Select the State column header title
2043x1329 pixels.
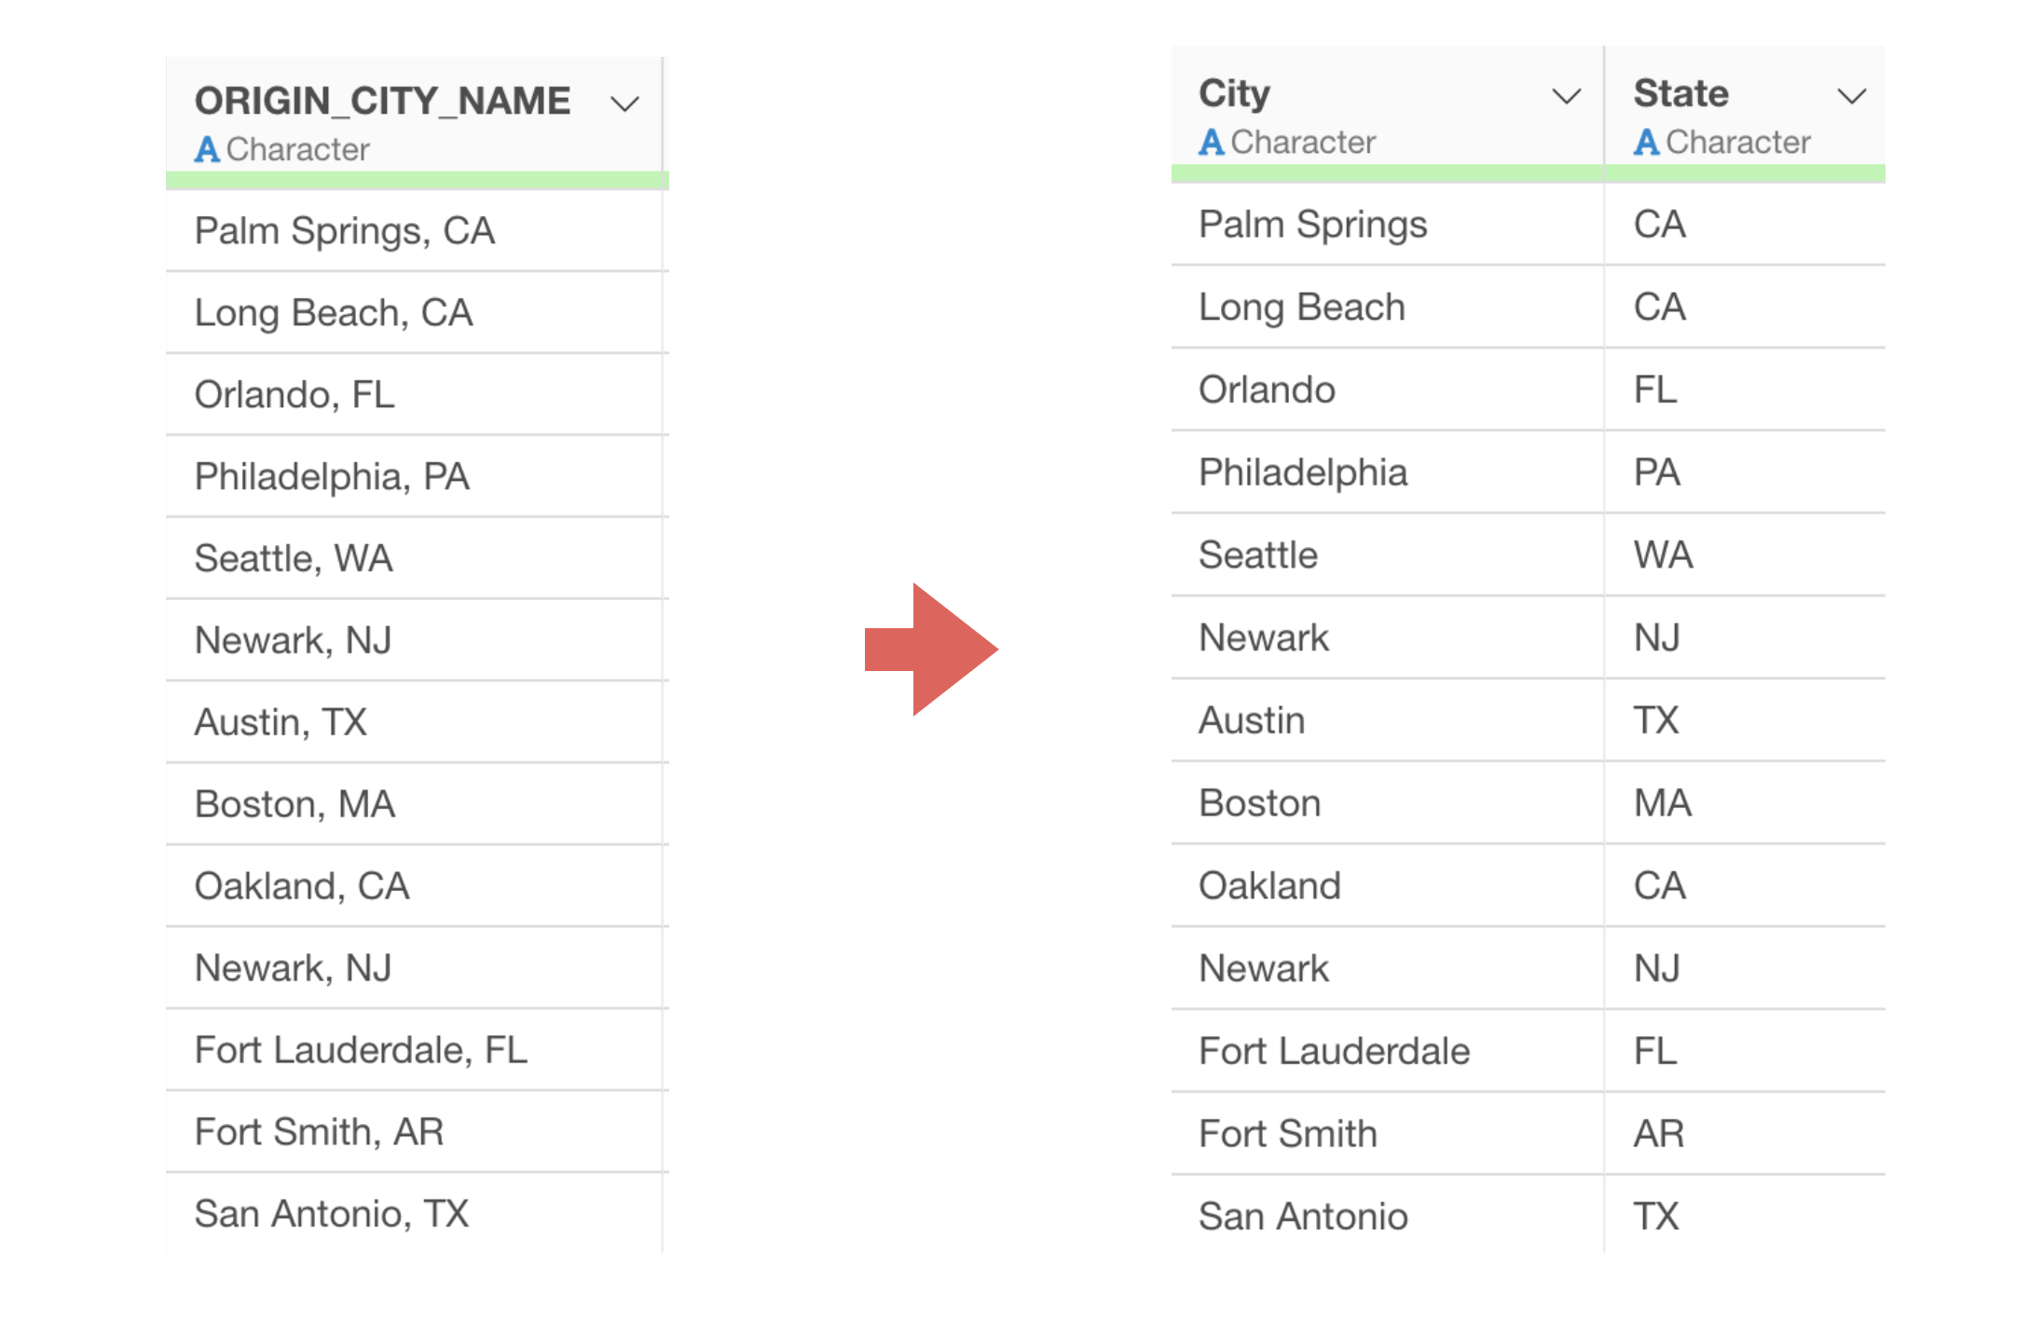[1680, 93]
